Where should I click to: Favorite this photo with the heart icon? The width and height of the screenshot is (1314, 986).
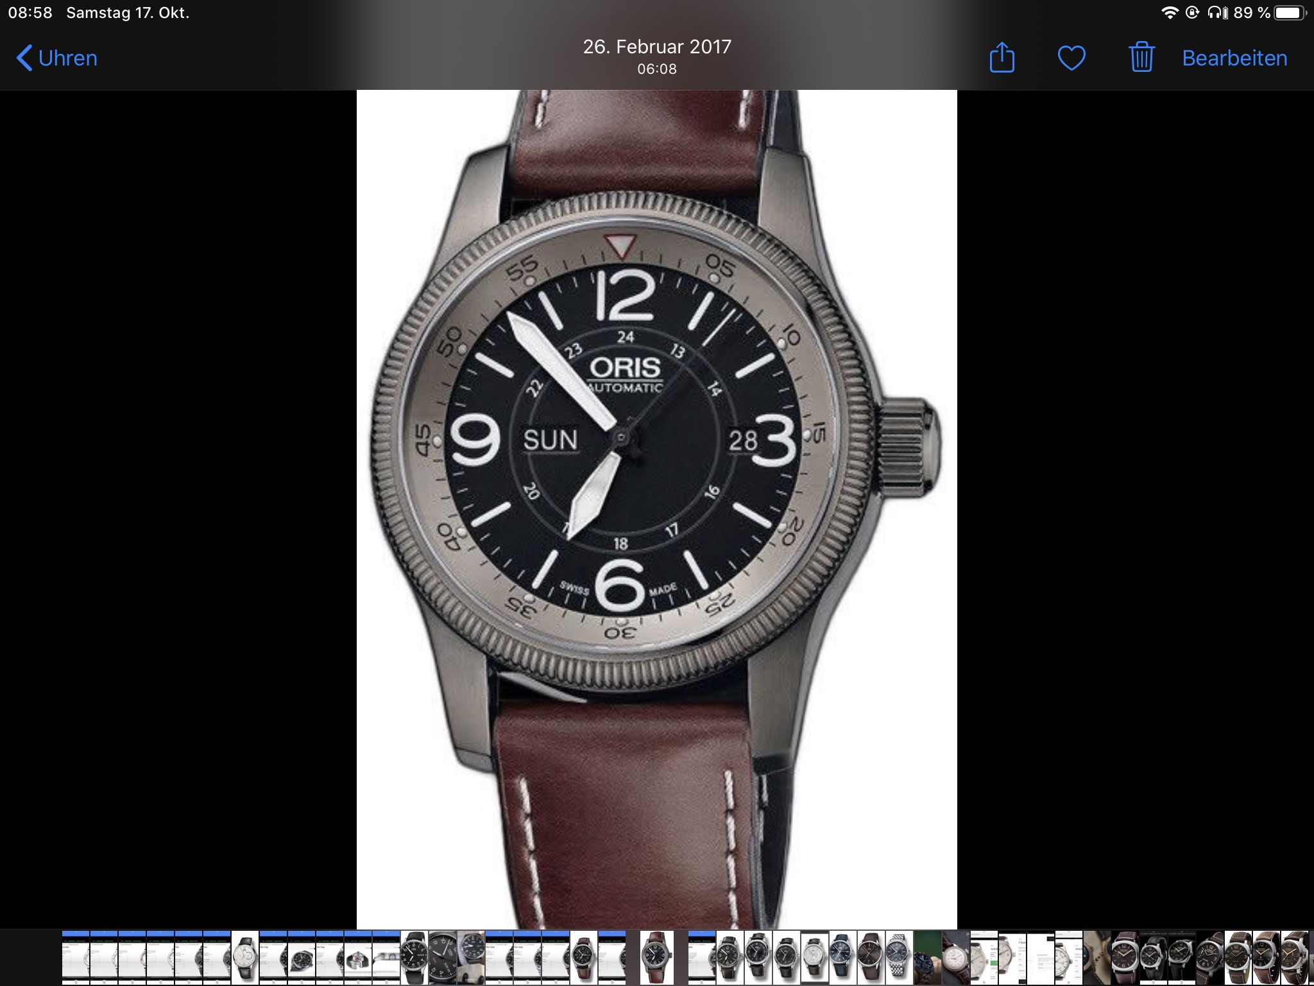point(1071,58)
